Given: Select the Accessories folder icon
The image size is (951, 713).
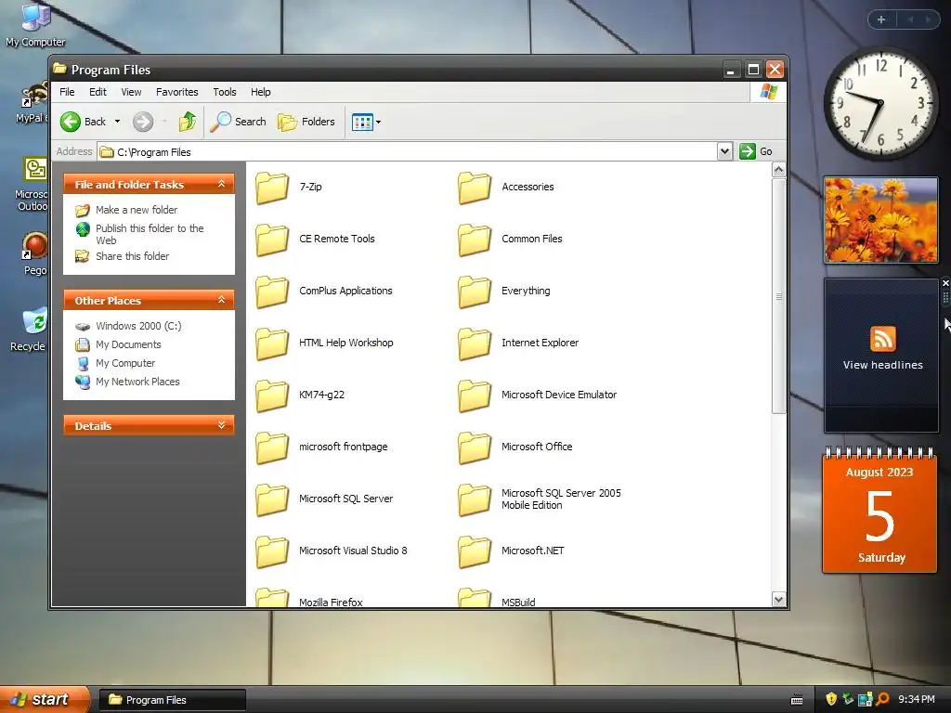Looking at the screenshot, I should pyautogui.click(x=475, y=188).
